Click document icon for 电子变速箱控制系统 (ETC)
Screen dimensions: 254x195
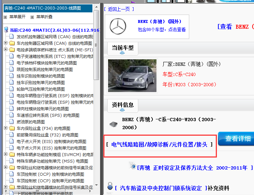pos(12,56)
